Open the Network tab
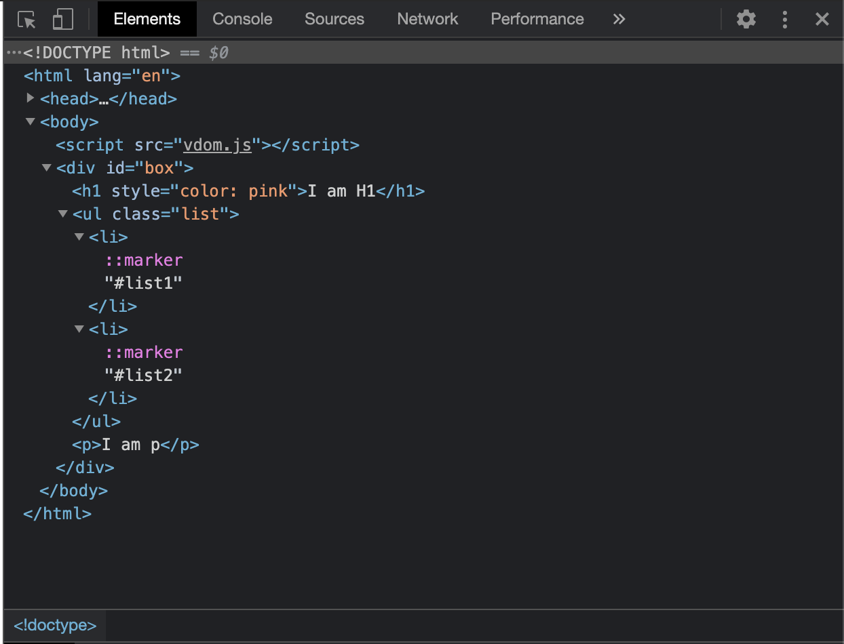The image size is (844, 644). pyautogui.click(x=427, y=19)
